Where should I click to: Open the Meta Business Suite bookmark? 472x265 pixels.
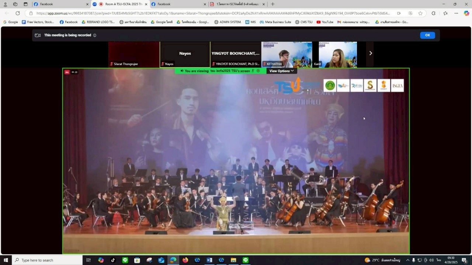tap(275, 22)
